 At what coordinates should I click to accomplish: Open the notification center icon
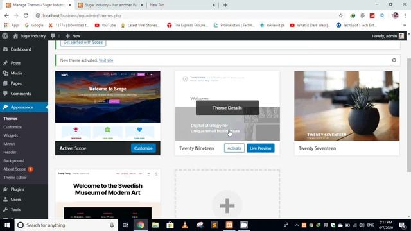402,225
